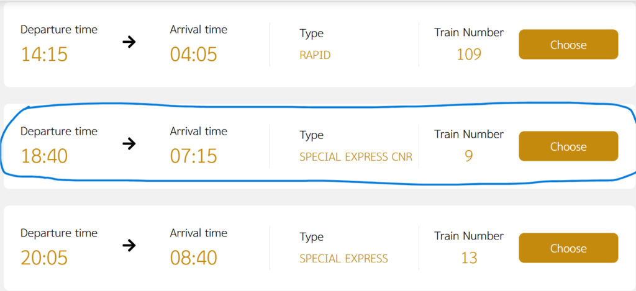
Task: Click train number 9
Action: 469,156
